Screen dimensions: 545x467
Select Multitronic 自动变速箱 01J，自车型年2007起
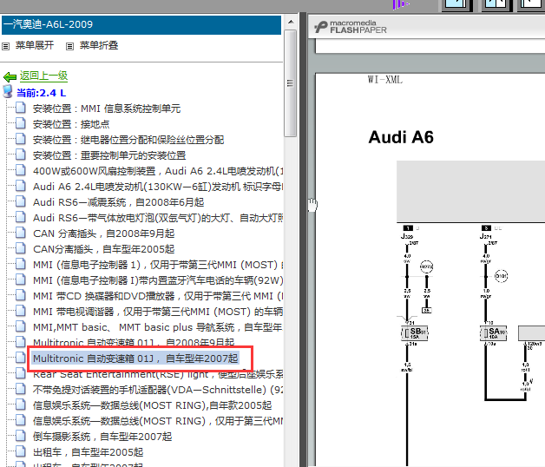click(x=135, y=358)
